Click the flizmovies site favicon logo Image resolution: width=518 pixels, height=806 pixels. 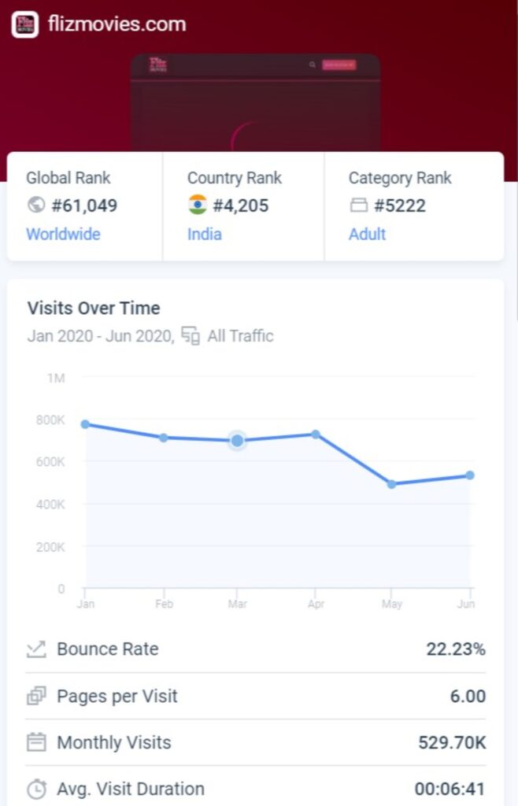coord(25,24)
